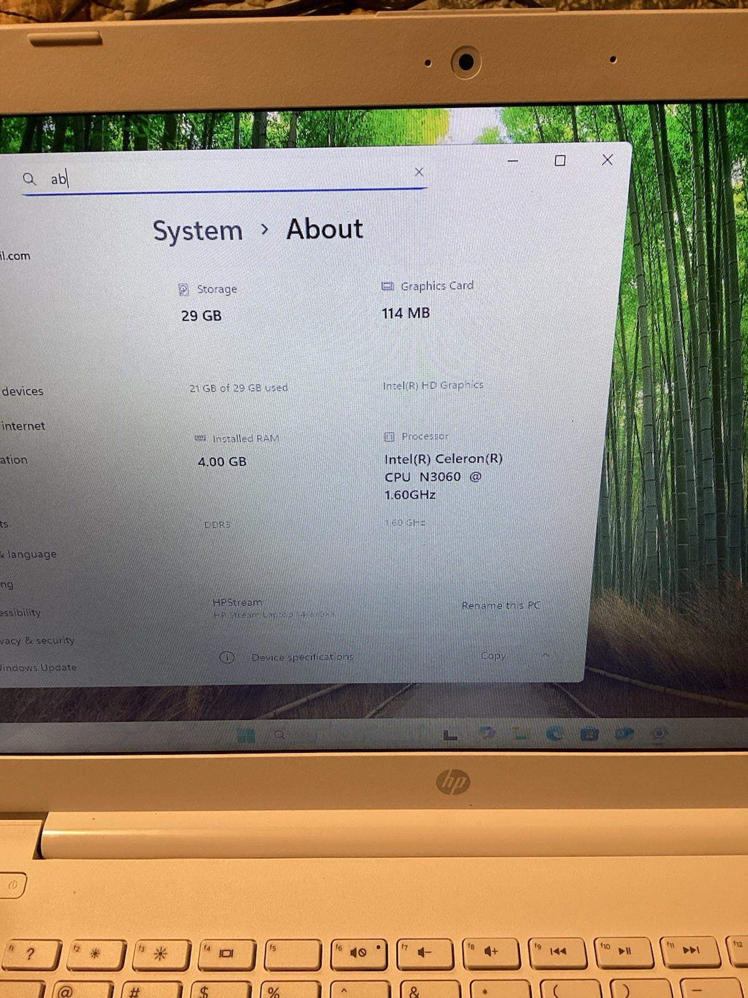The image size is (748, 998).
Task: Click the 1.60 GHz speed text
Action: click(405, 523)
